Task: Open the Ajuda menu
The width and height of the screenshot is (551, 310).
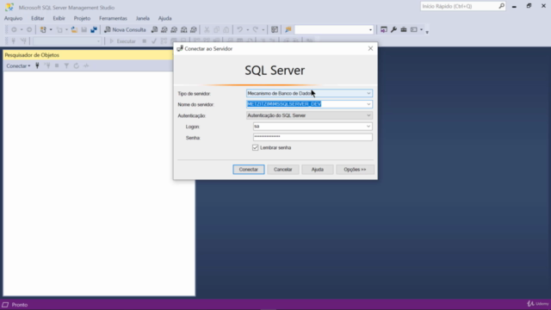Action: click(164, 18)
